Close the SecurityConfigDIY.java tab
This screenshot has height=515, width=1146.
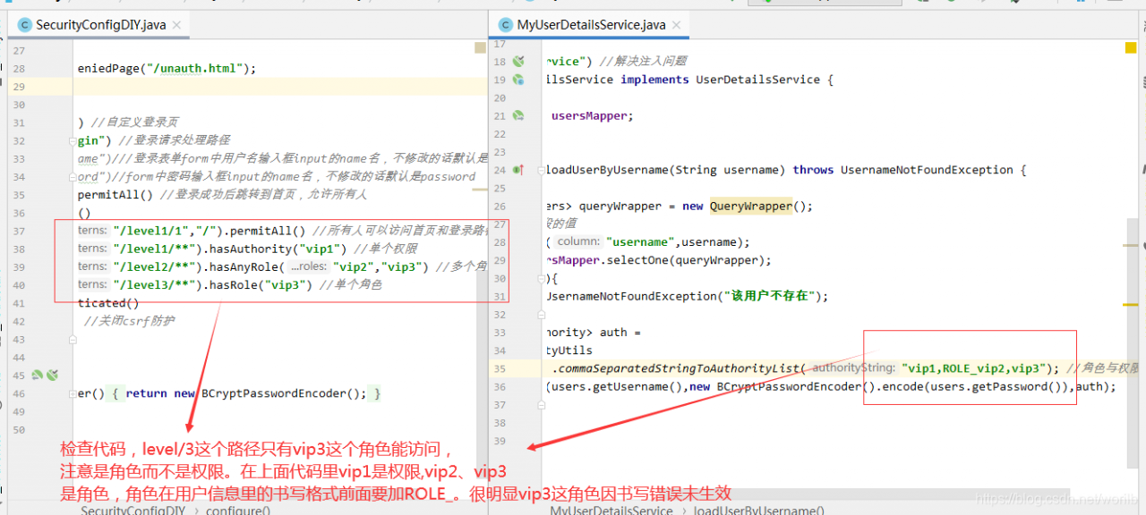177,25
